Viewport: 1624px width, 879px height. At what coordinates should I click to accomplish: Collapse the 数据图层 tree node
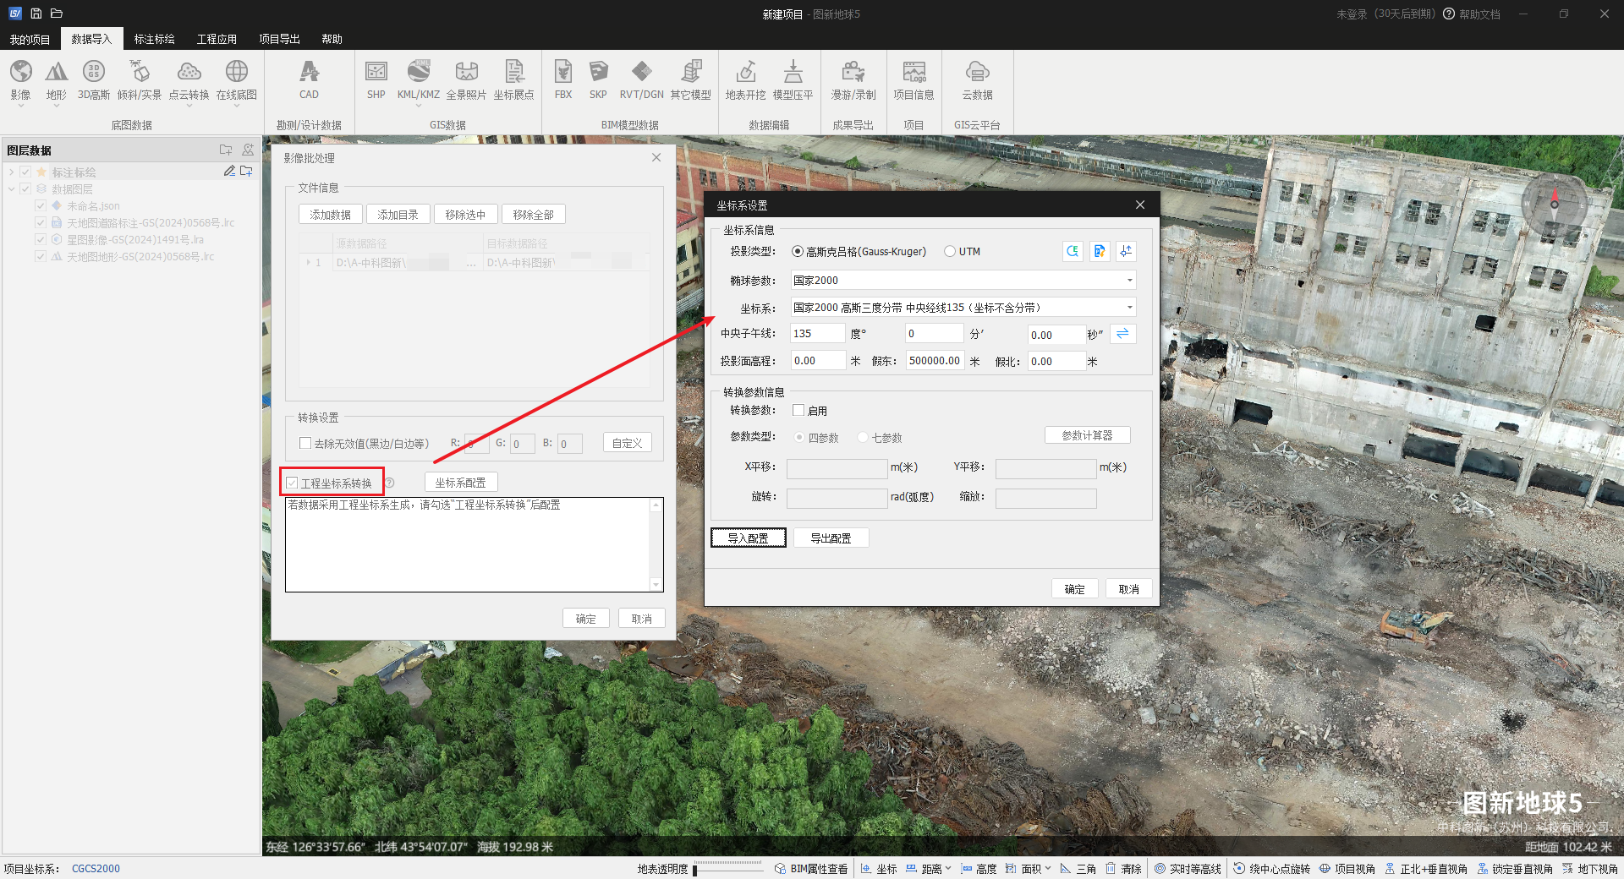(x=12, y=189)
